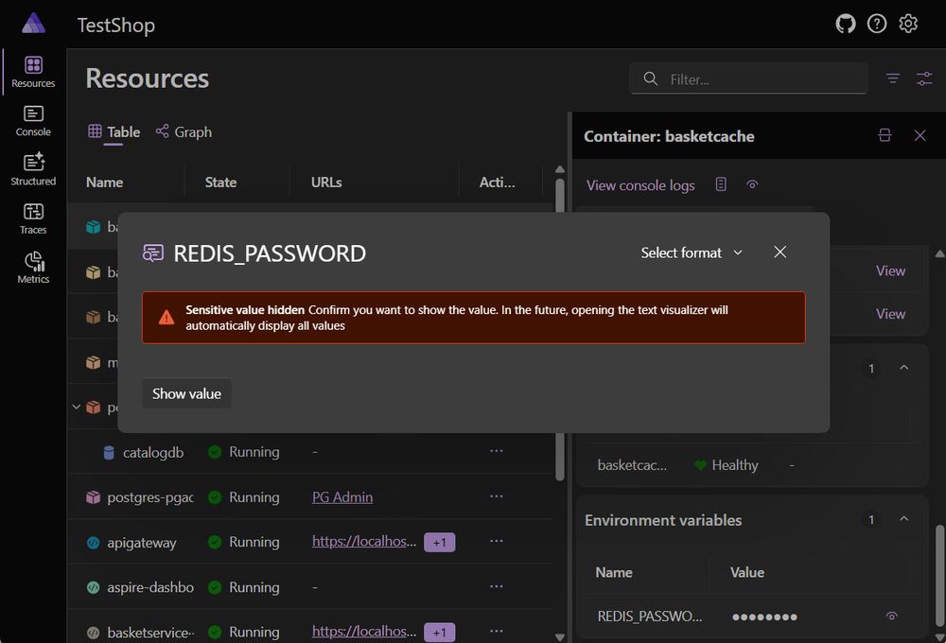Click the filter resources funnel icon
Screen dimensions: 946x643
[893, 78]
